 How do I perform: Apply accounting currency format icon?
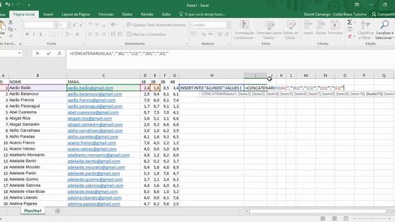pyautogui.click(x=193, y=34)
